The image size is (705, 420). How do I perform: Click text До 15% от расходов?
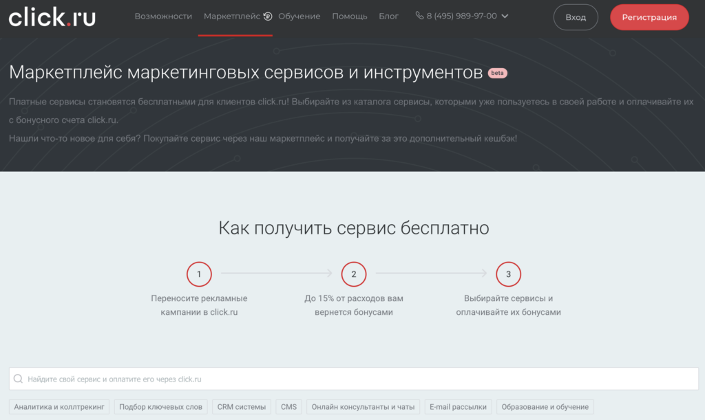[344, 298]
